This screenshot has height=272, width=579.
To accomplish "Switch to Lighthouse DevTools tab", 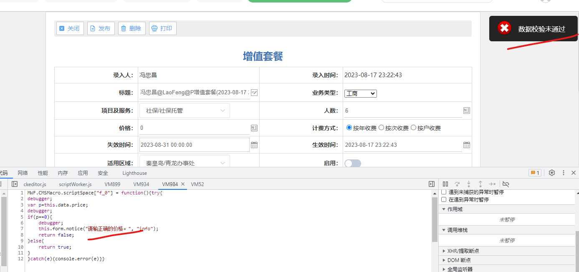I will click(x=134, y=173).
